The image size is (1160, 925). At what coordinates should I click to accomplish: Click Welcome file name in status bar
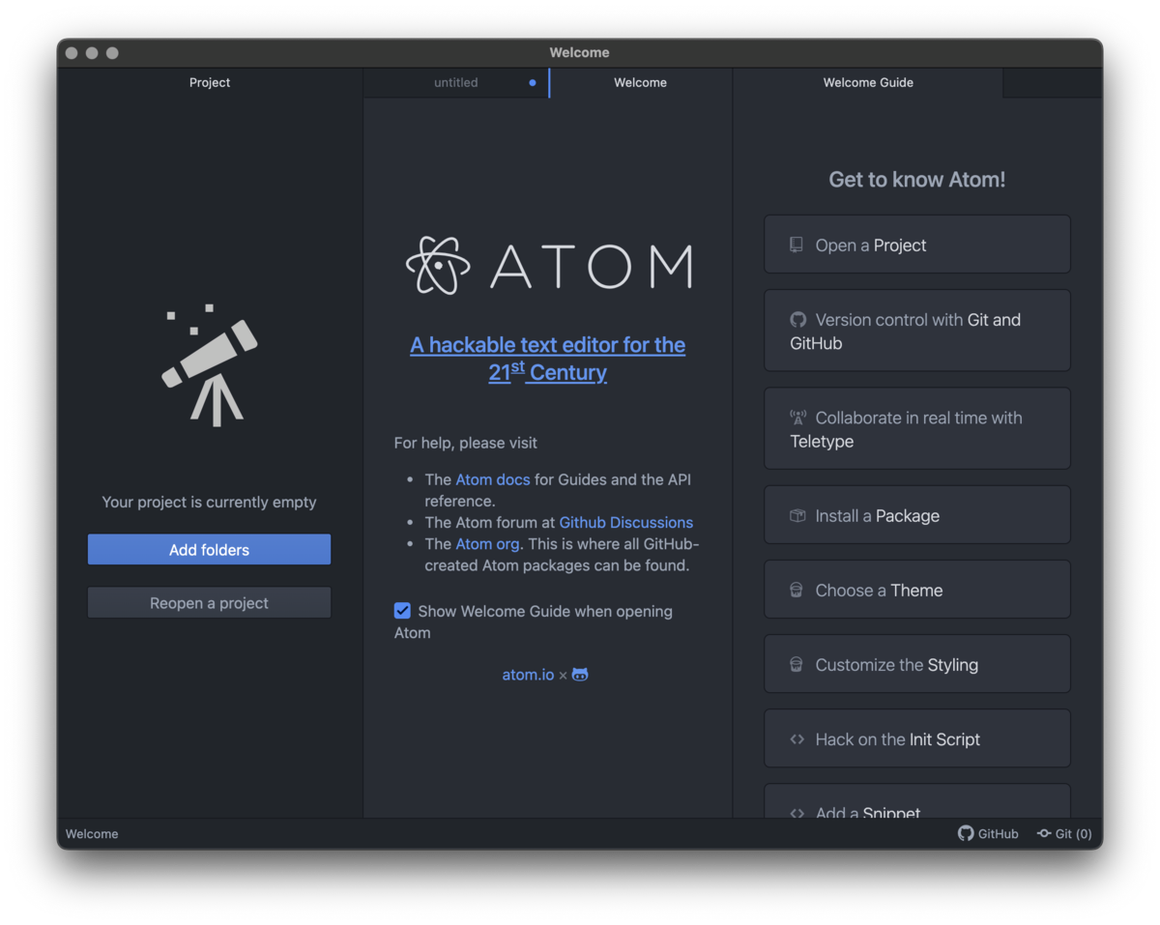(92, 833)
